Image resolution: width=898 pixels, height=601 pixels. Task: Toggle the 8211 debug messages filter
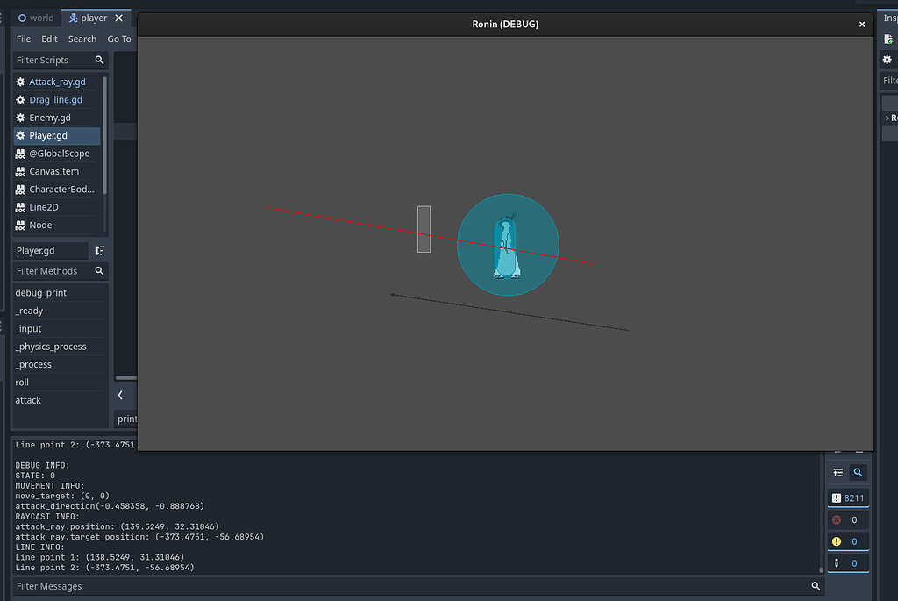[x=847, y=497]
